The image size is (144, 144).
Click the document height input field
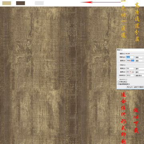tap(130, 72)
